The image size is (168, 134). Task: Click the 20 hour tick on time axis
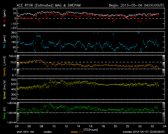point(115,126)
